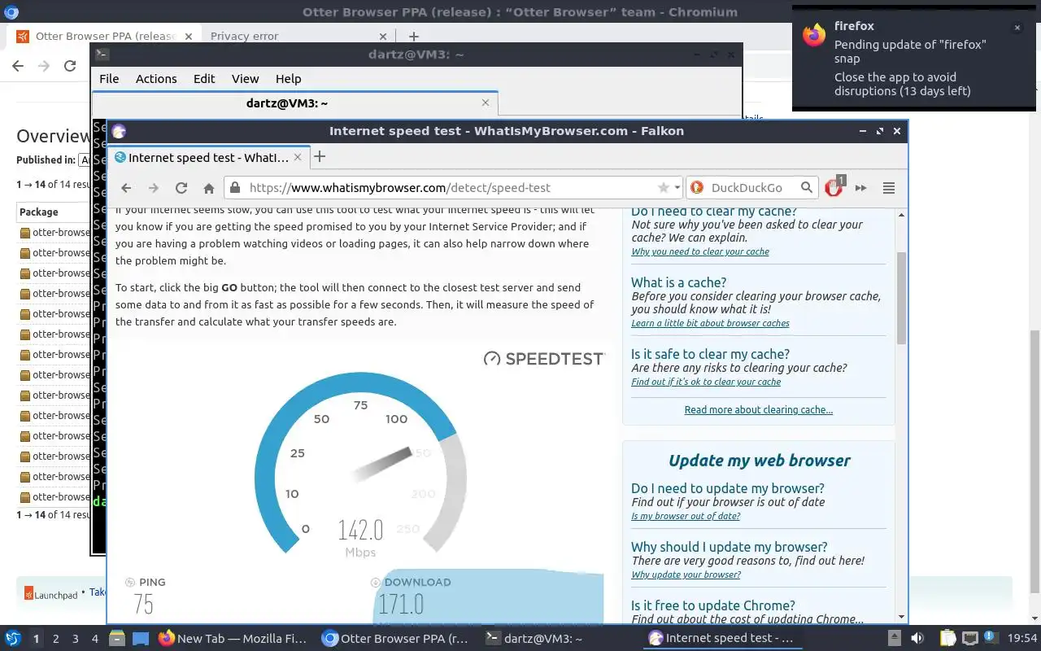Viewport: 1041px width, 651px height.
Task: Close the Privacy error Chromium tab
Action: 384,36
